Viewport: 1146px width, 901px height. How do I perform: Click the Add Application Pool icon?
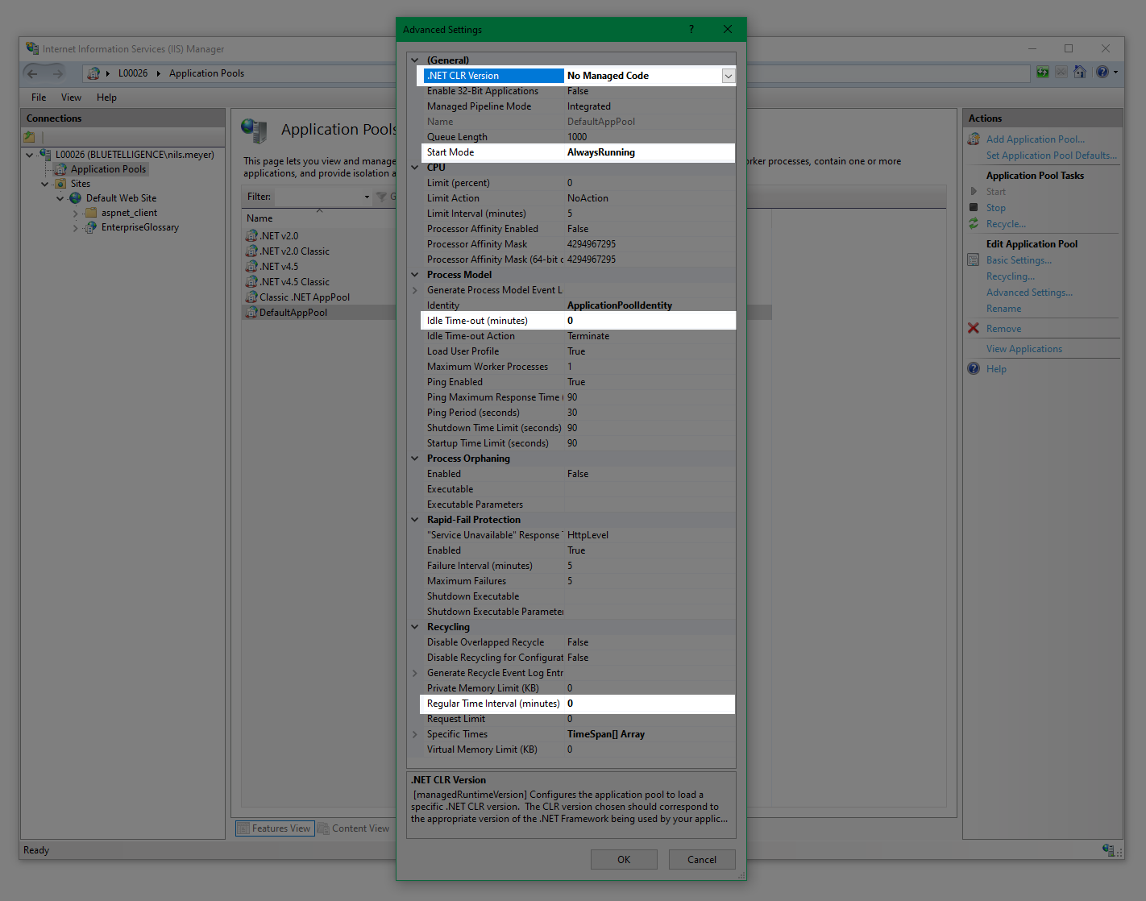pyautogui.click(x=974, y=139)
